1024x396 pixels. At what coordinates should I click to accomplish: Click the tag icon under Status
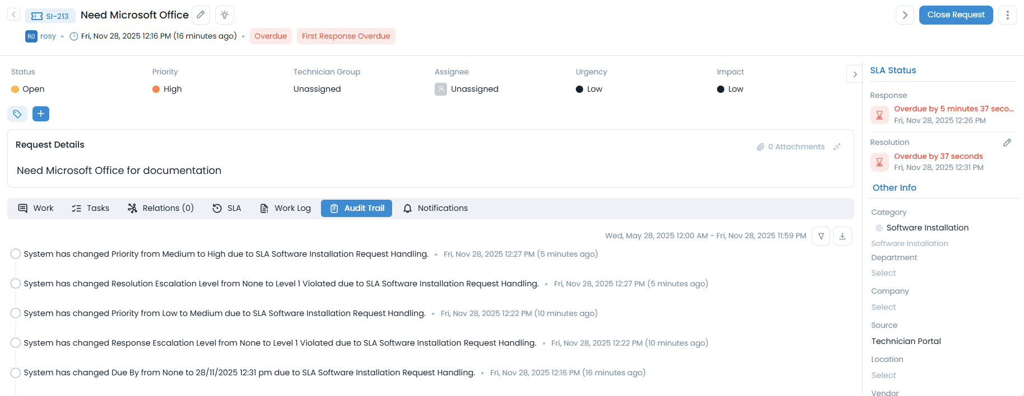pos(17,114)
